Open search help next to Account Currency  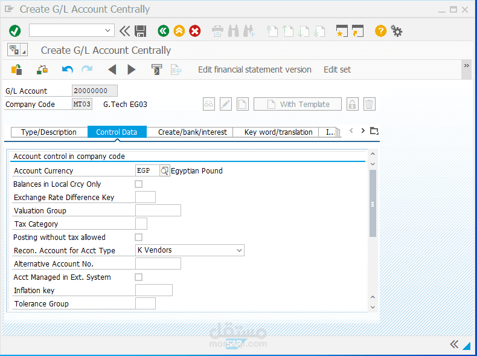tap(165, 170)
